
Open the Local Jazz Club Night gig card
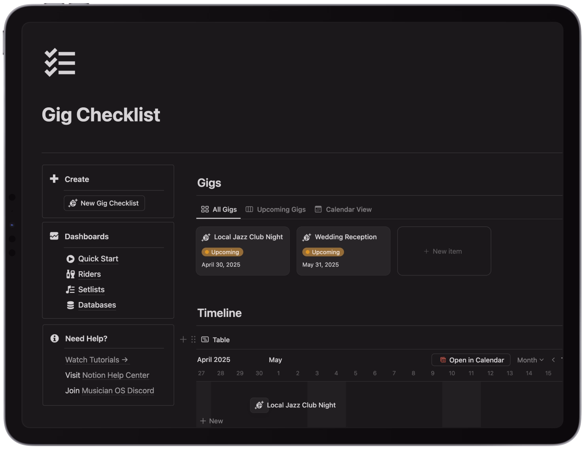[243, 251]
